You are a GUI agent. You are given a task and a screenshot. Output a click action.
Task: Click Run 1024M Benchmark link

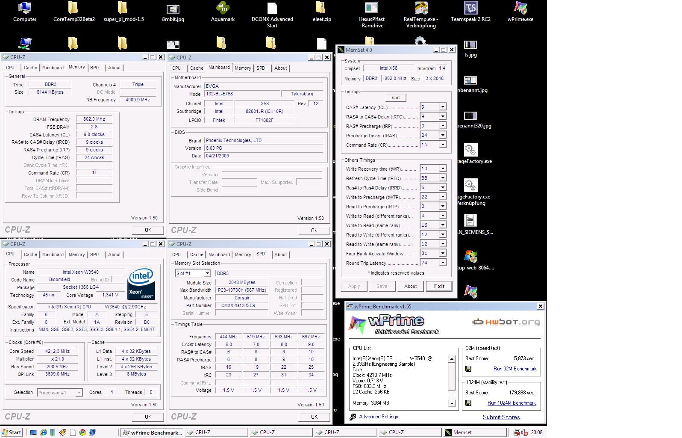(x=511, y=403)
